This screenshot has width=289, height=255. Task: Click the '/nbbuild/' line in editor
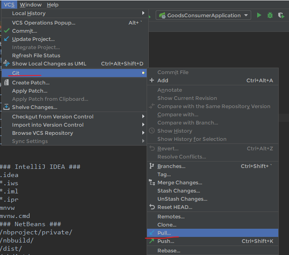[x=17, y=240]
